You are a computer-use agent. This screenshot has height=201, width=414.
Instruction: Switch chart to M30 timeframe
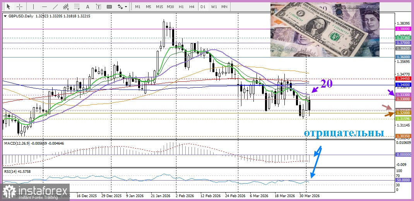[x=170, y=7]
